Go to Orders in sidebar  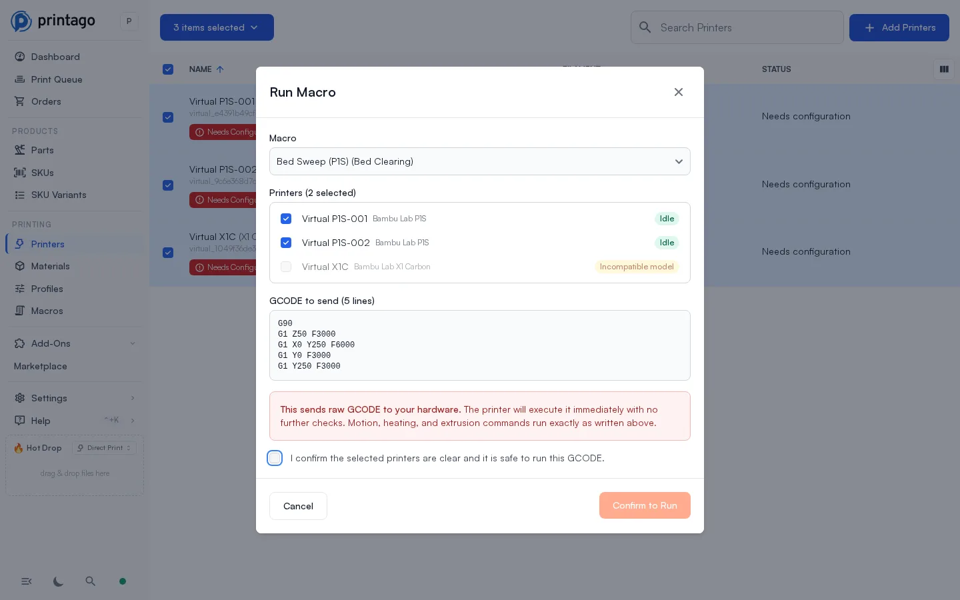[46, 101]
